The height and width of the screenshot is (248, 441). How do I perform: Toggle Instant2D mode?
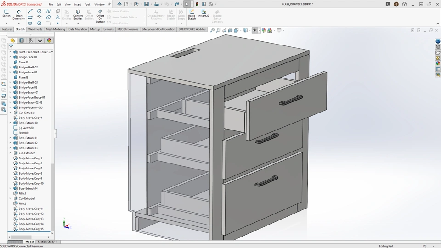point(204,13)
